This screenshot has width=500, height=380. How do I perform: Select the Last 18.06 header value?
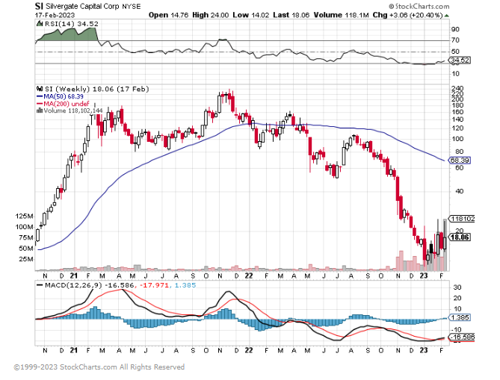291,15
